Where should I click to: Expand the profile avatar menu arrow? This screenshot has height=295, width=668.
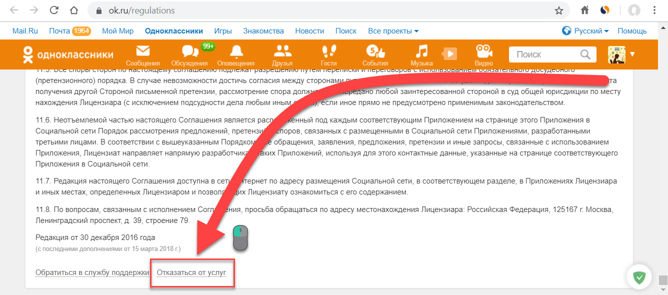pos(632,54)
